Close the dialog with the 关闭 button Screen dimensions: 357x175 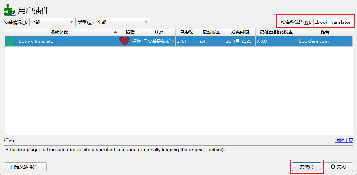(338, 167)
